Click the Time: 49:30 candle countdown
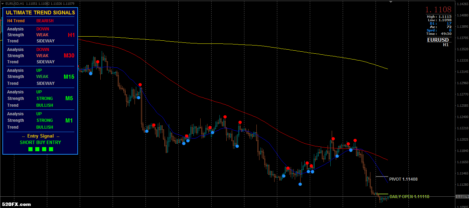 click(x=439, y=34)
